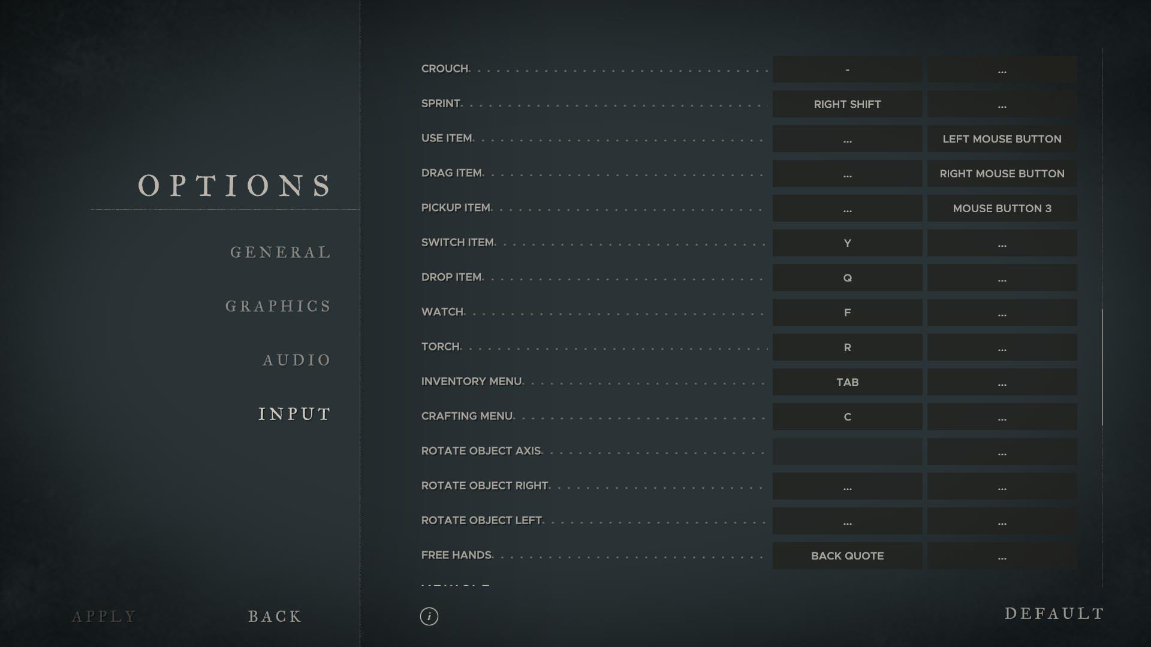Change Pickup Item Mouse Button 3 binding
This screenshot has width=1151, height=647.
coord(1002,208)
